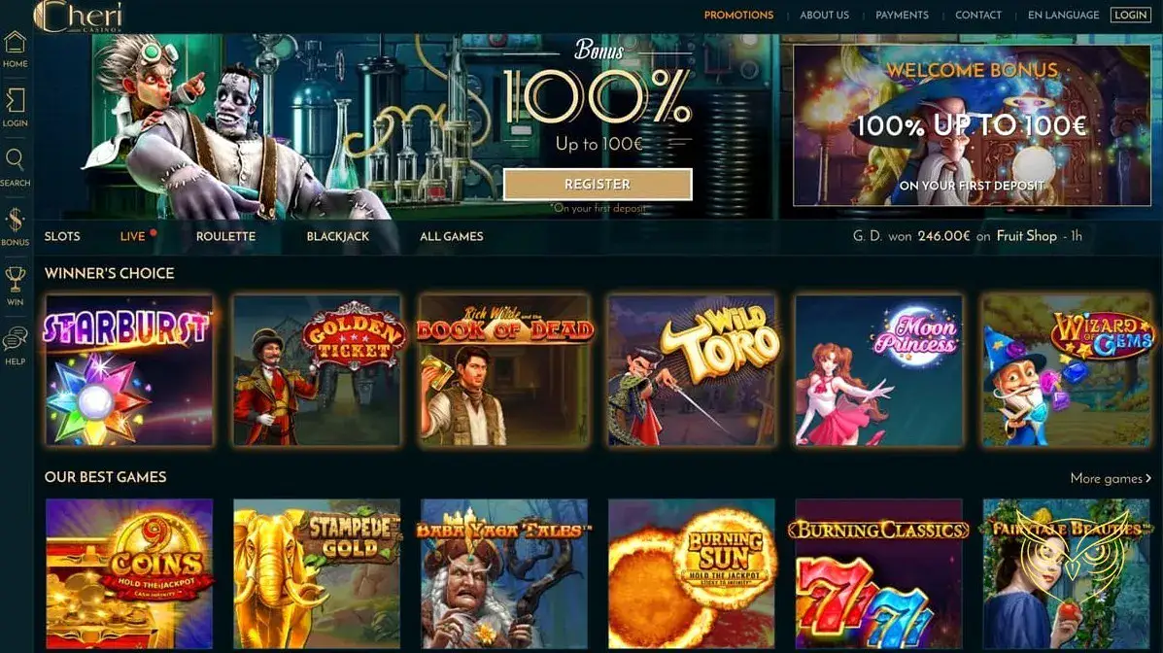Open the Bonus dollar icon
1163x653 pixels.
[15, 221]
